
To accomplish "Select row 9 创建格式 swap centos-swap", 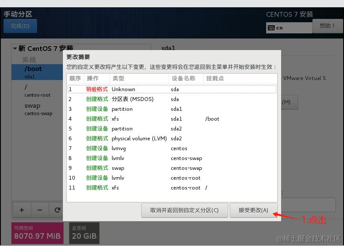I will (172, 168).
